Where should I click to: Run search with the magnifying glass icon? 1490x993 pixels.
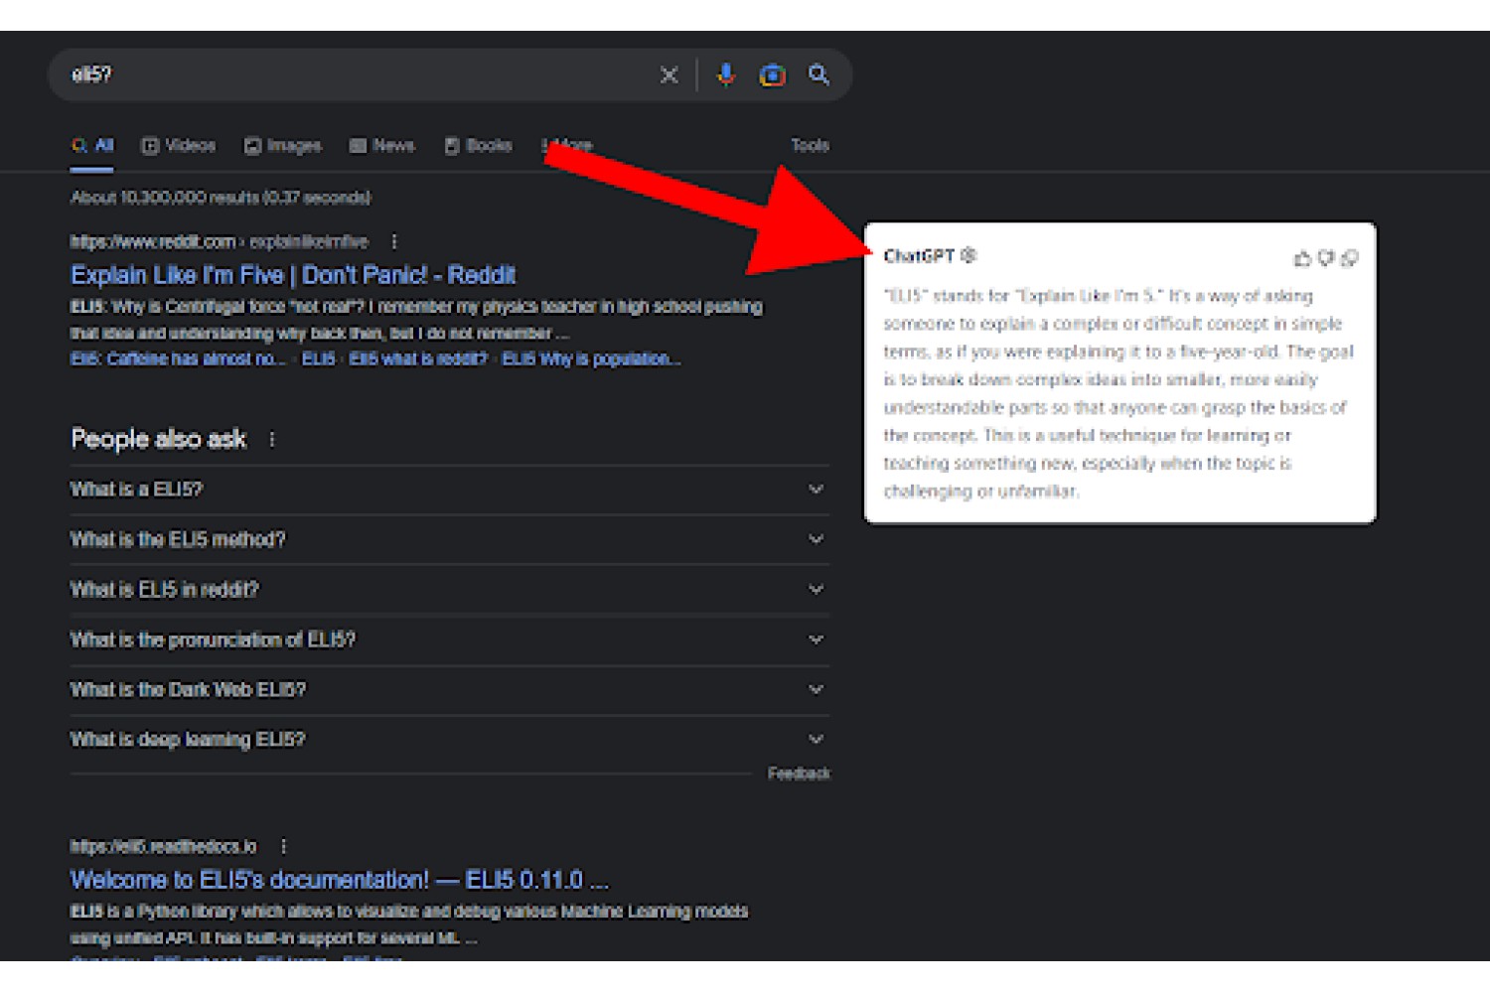coord(819,74)
